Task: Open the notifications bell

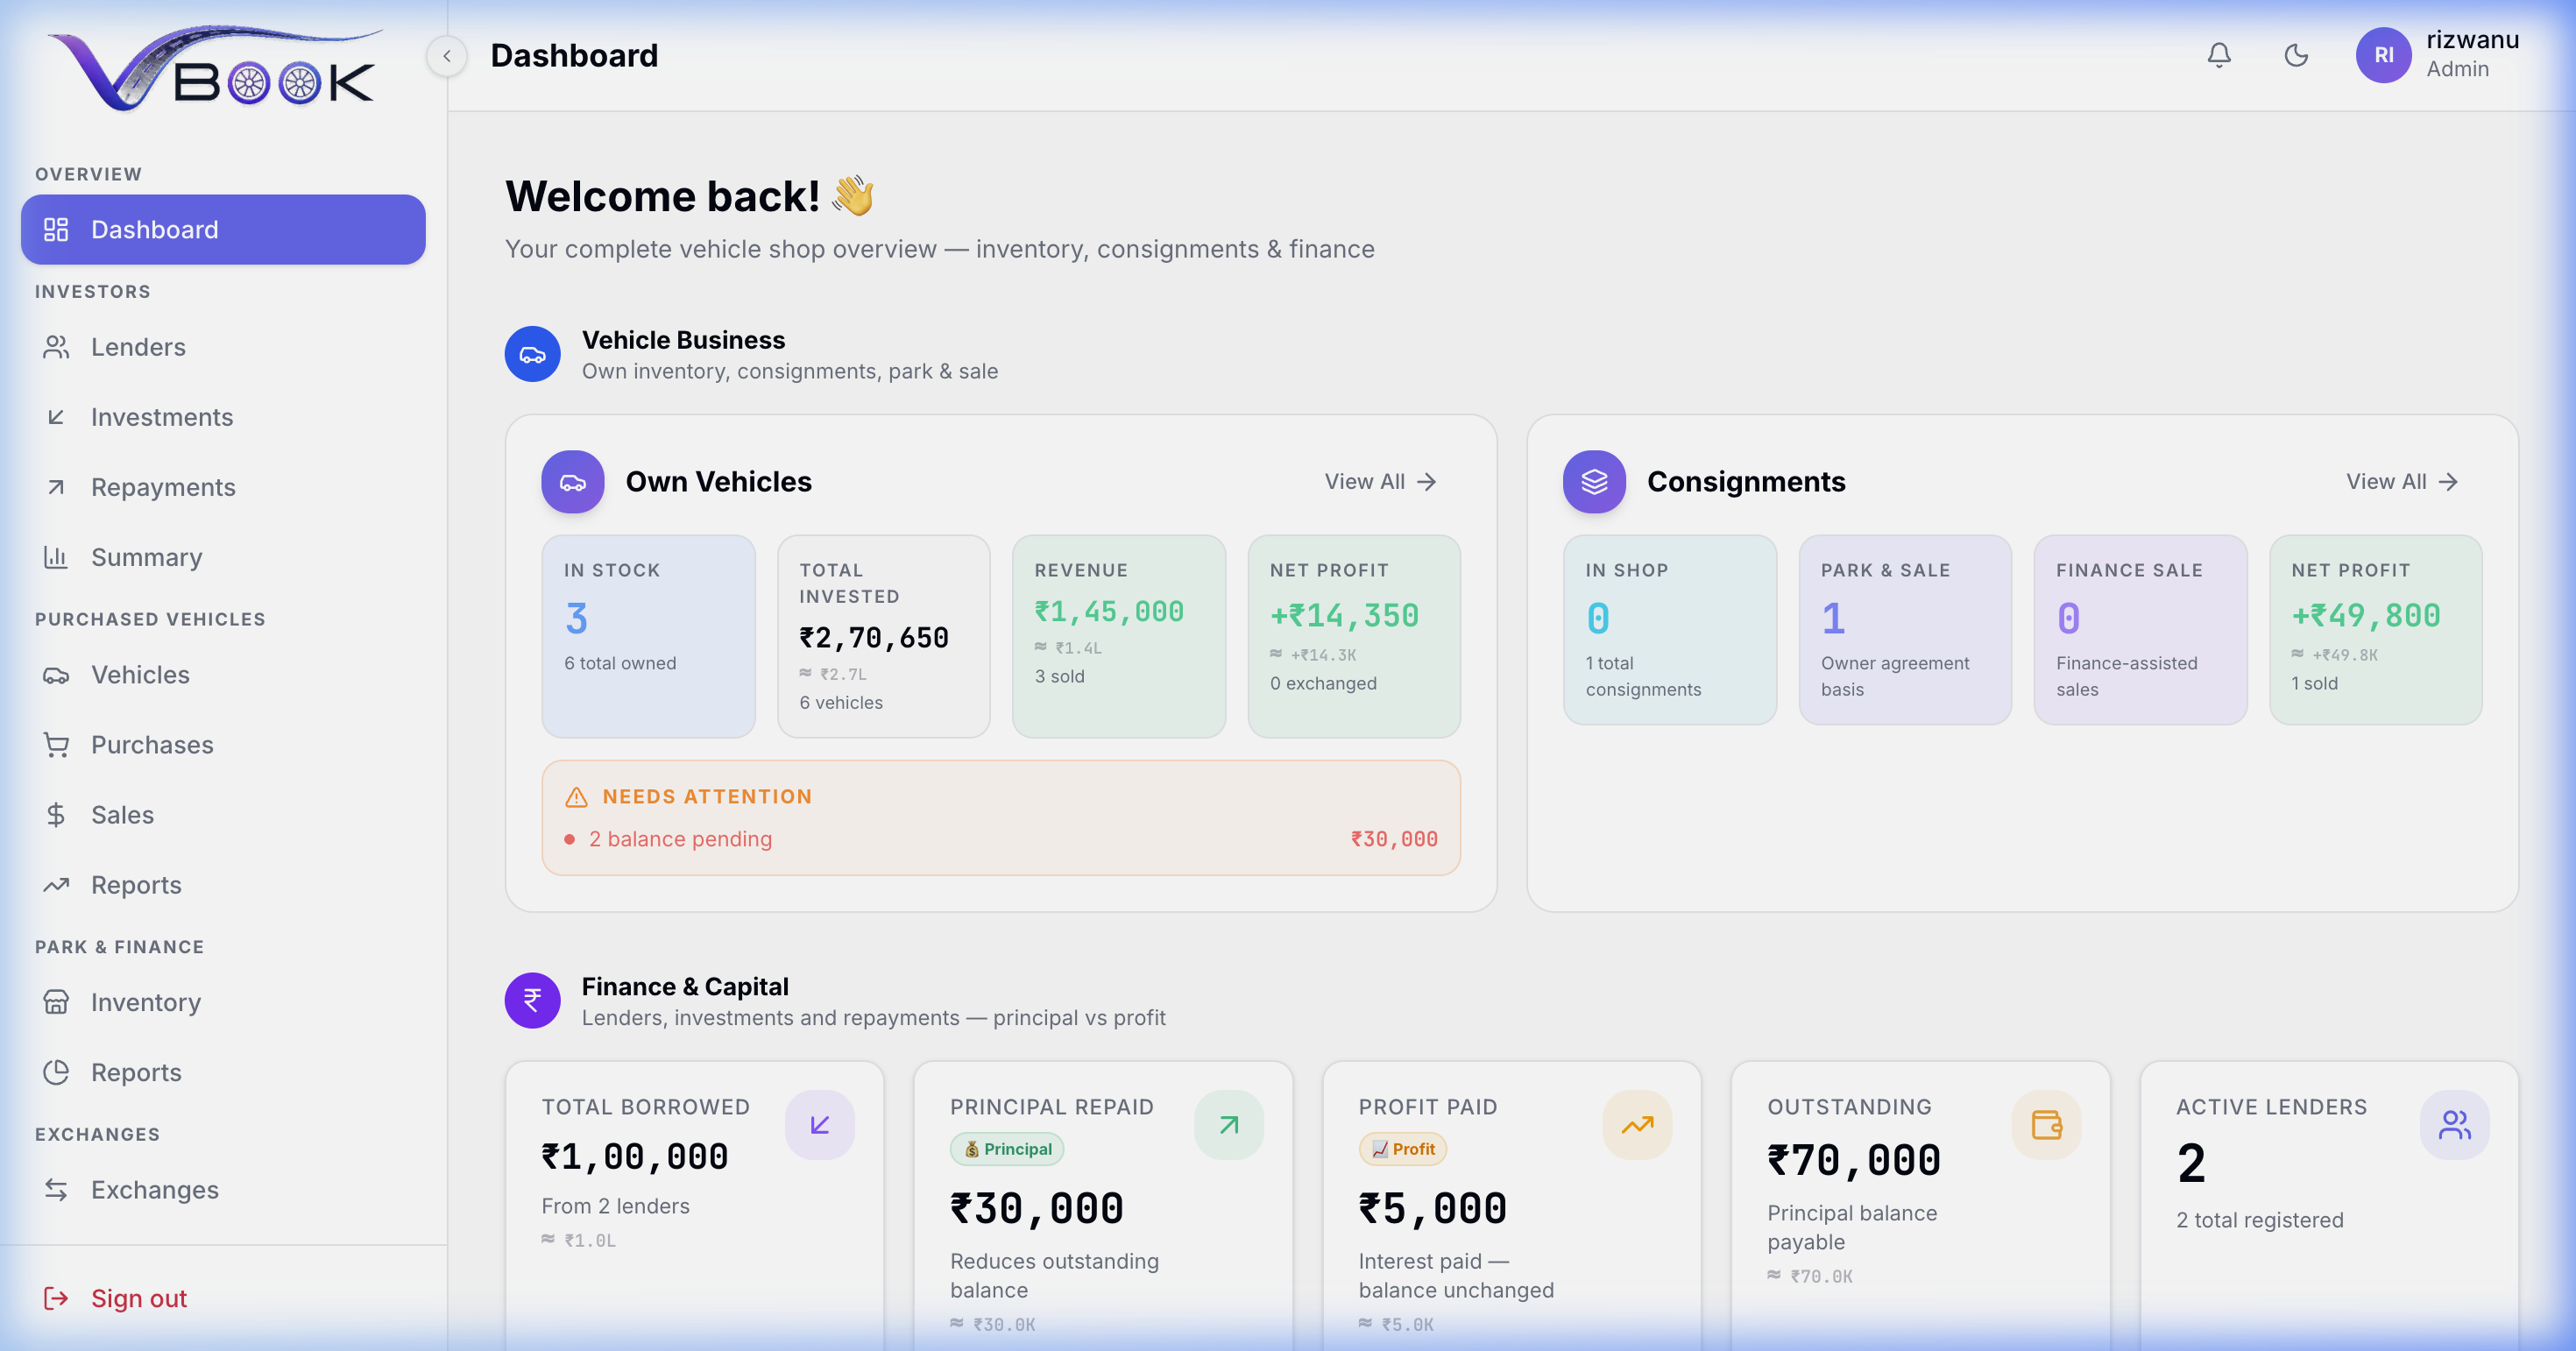Action: (2218, 55)
